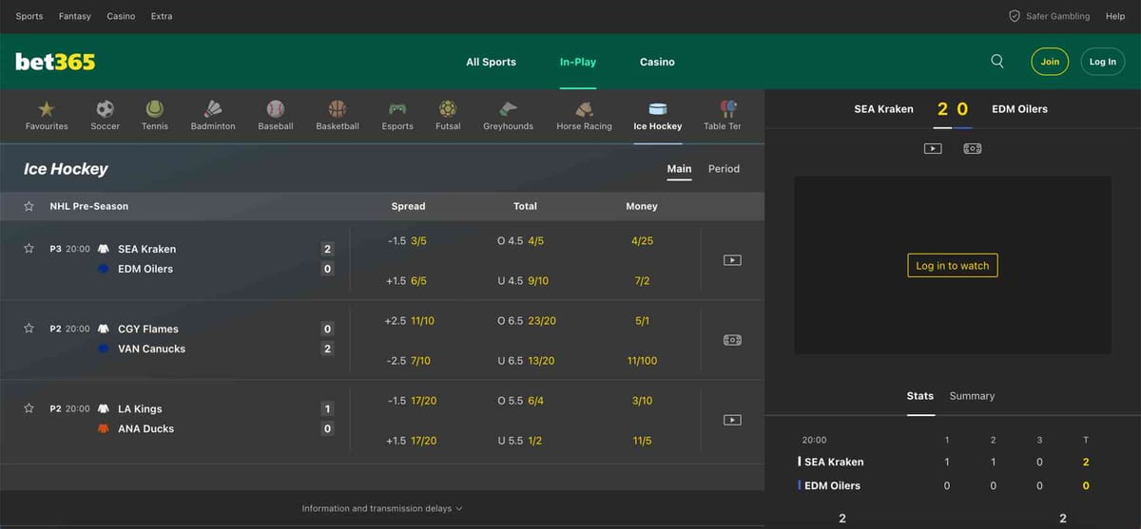1141x529 pixels.
Task: Favourite the LA Kings vs ANA Ducks match
Action: pyautogui.click(x=29, y=407)
